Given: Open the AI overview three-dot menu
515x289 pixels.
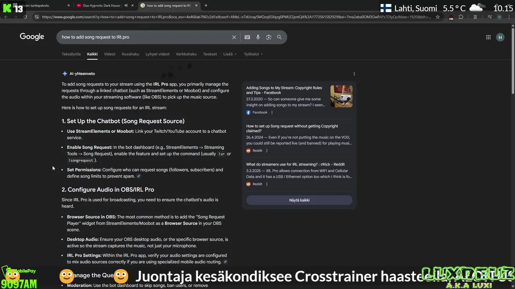Looking at the screenshot, I should click(354, 74).
